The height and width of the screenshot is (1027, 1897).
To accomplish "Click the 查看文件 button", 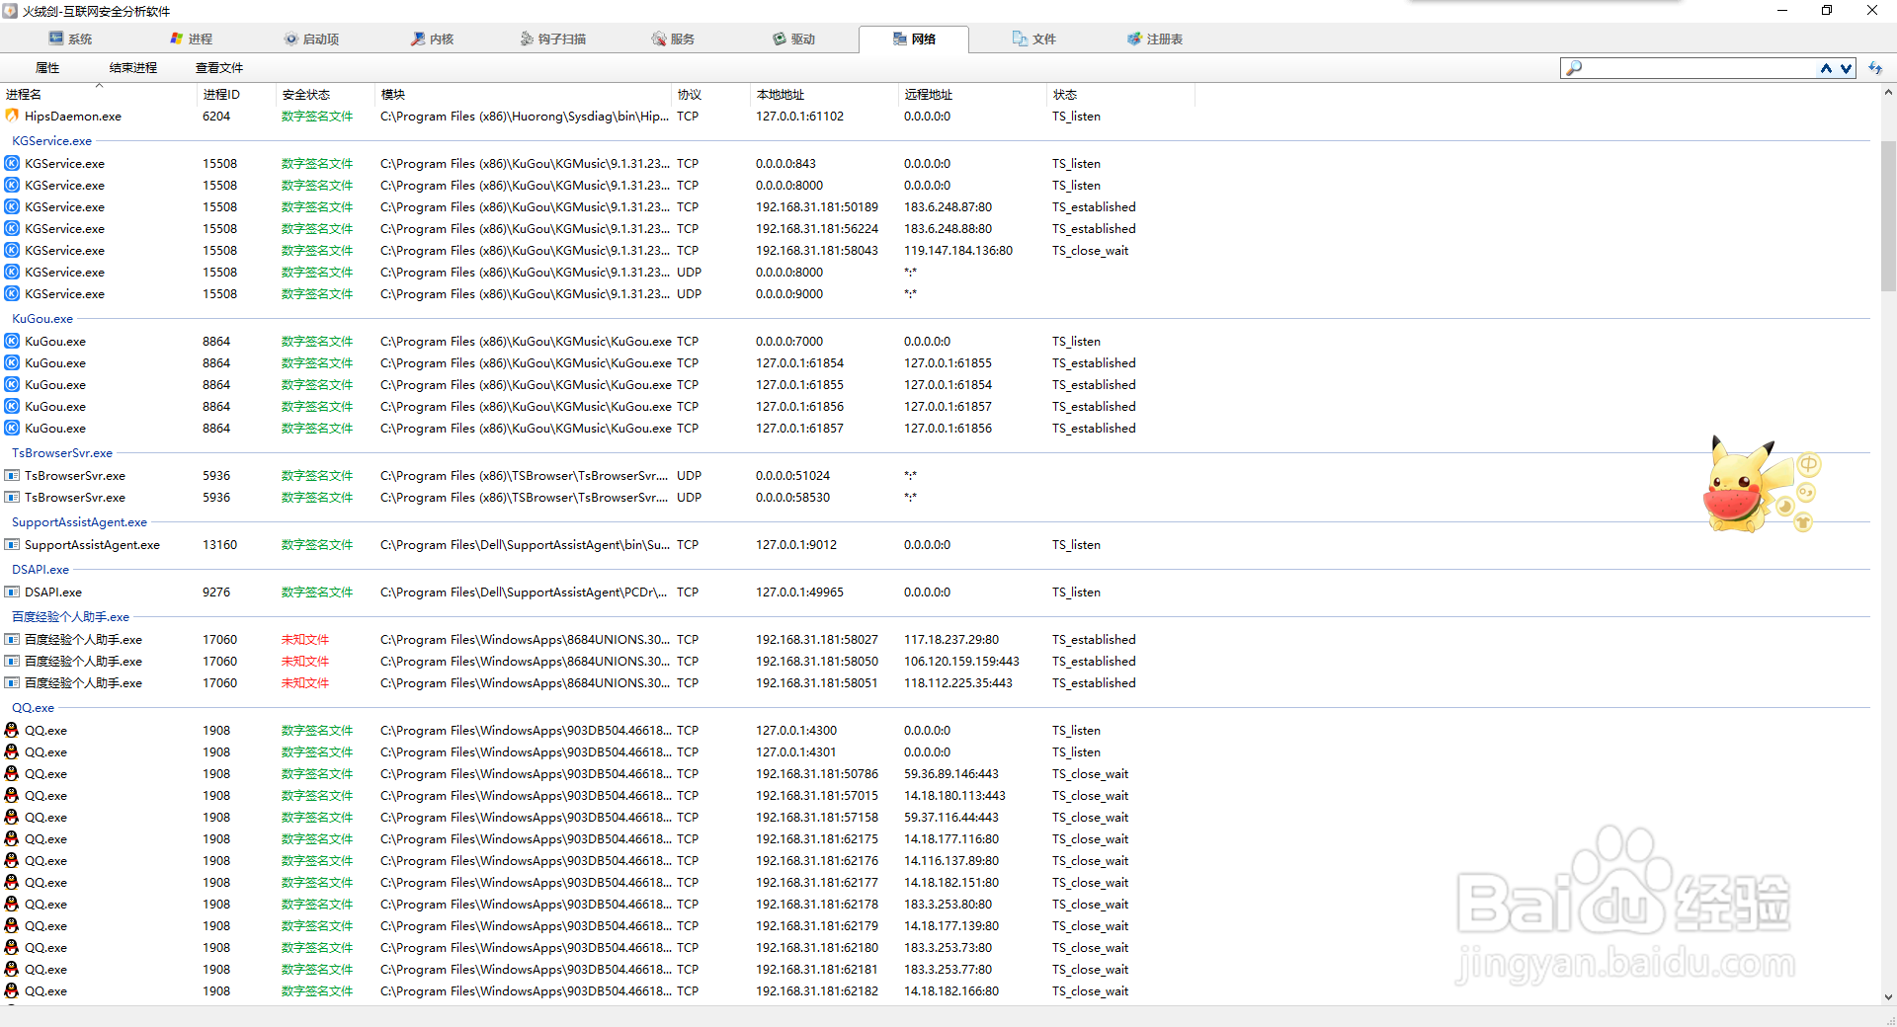I will 219,67.
